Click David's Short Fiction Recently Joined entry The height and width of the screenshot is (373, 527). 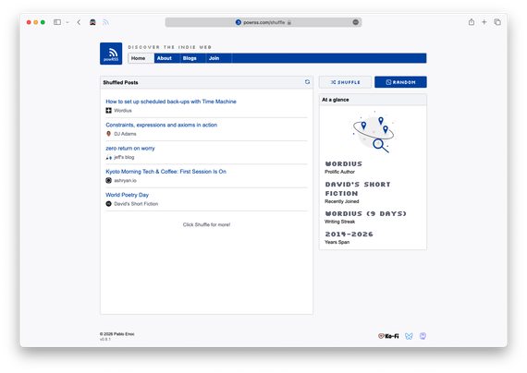click(358, 192)
